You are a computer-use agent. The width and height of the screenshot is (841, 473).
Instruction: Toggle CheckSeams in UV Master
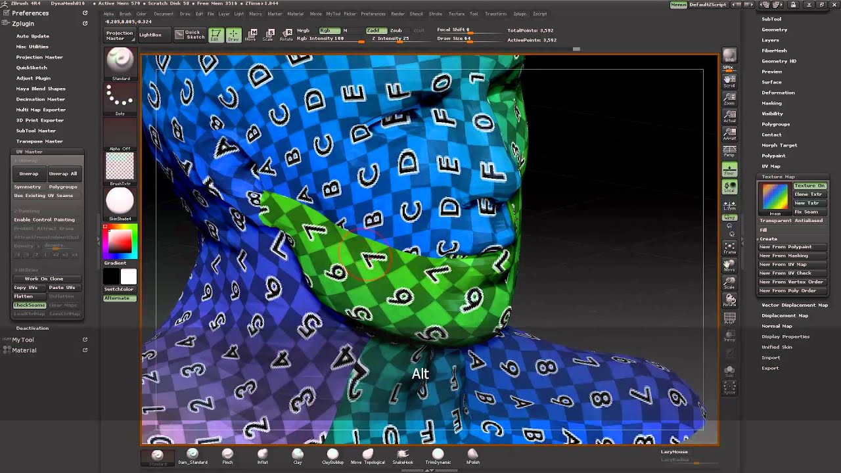click(30, 305)
